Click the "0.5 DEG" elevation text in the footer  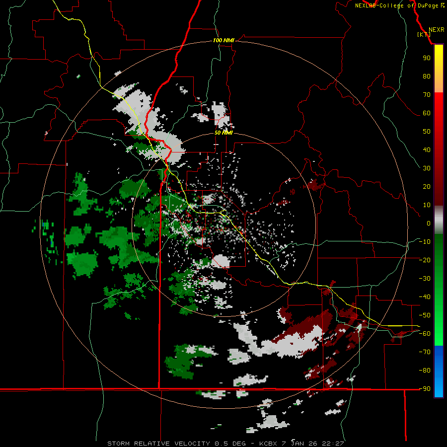(230, 444)
